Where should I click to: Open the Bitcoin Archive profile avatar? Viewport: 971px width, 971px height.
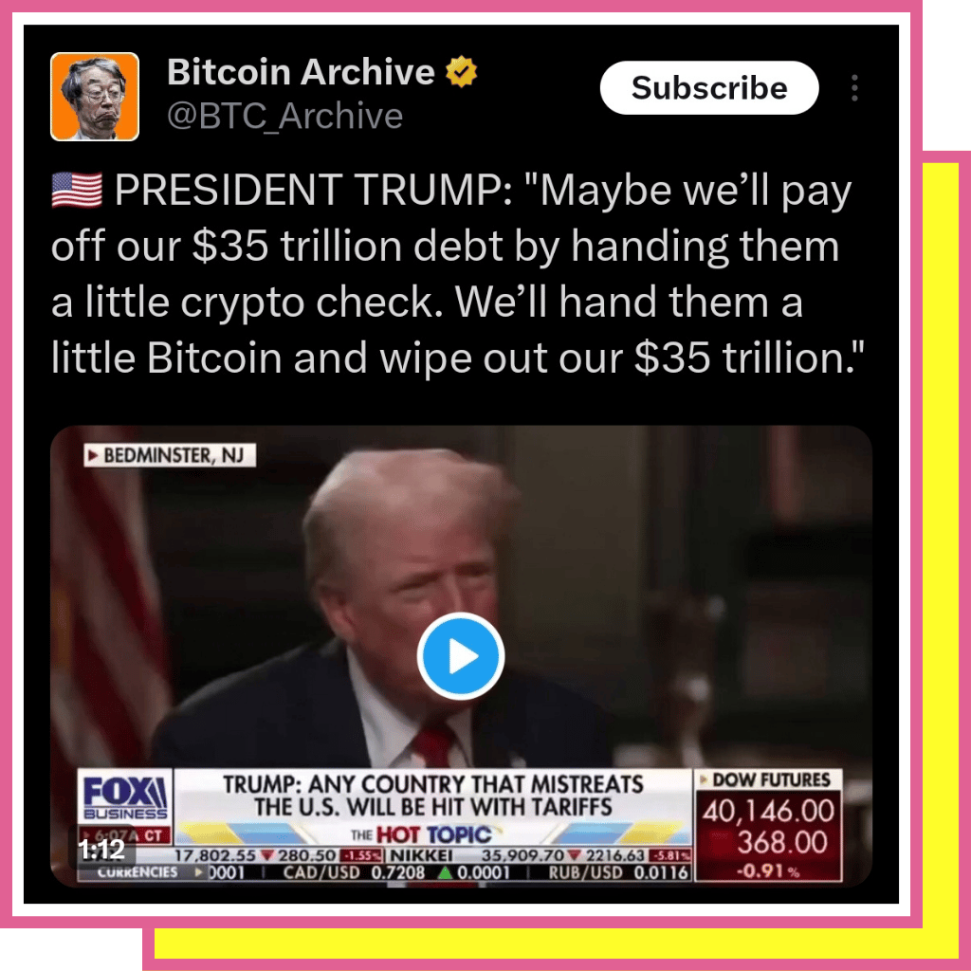click(x=95, y=97)
